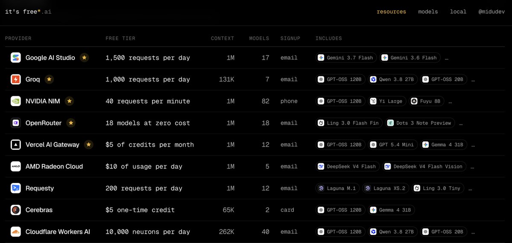
Task: Click the INCLUDES column header
Action: coord(329,38)
